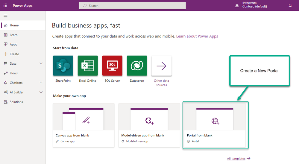Open Flows in navigation
299x164 pixels.
click(23, 73)
